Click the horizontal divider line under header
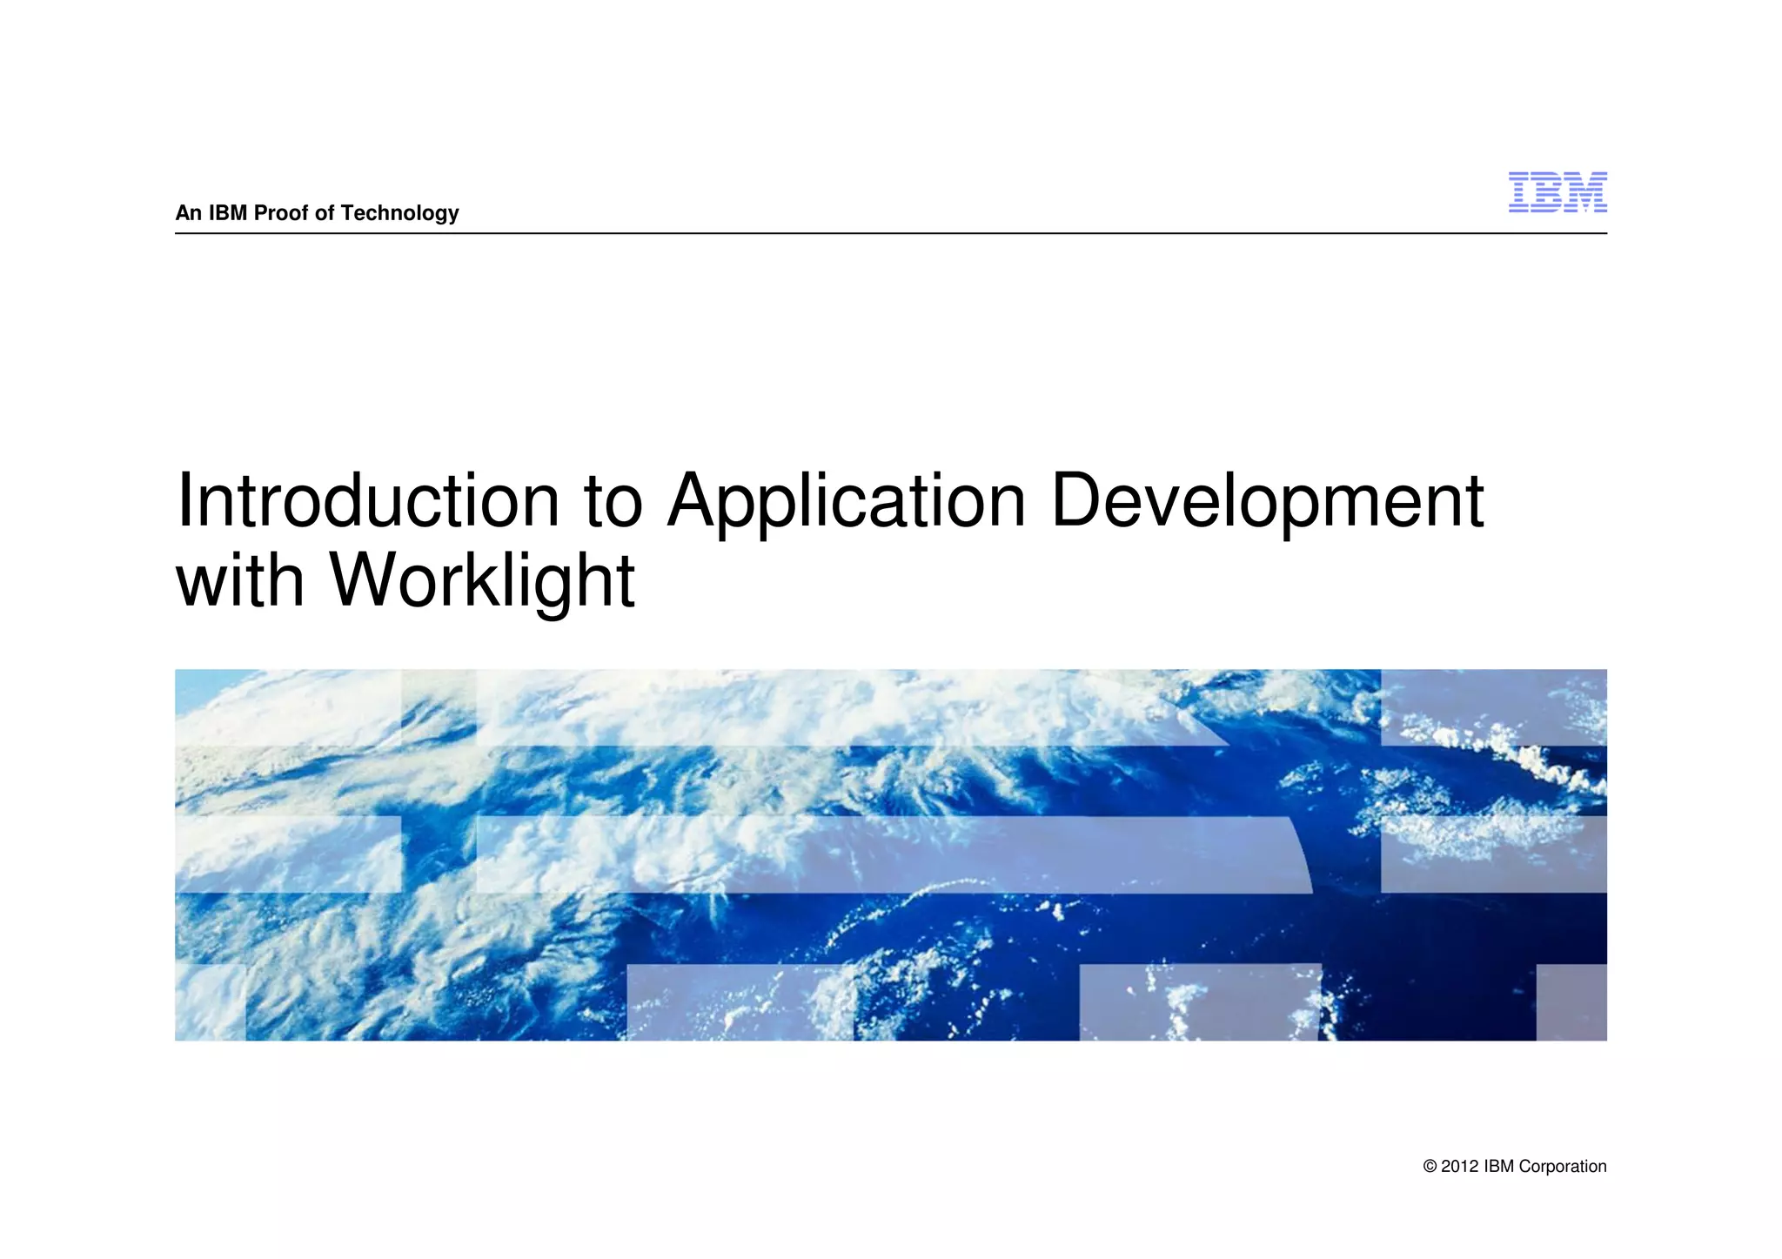The width and height of the screenshot is (1782, 1259). (x=890, y=233)
